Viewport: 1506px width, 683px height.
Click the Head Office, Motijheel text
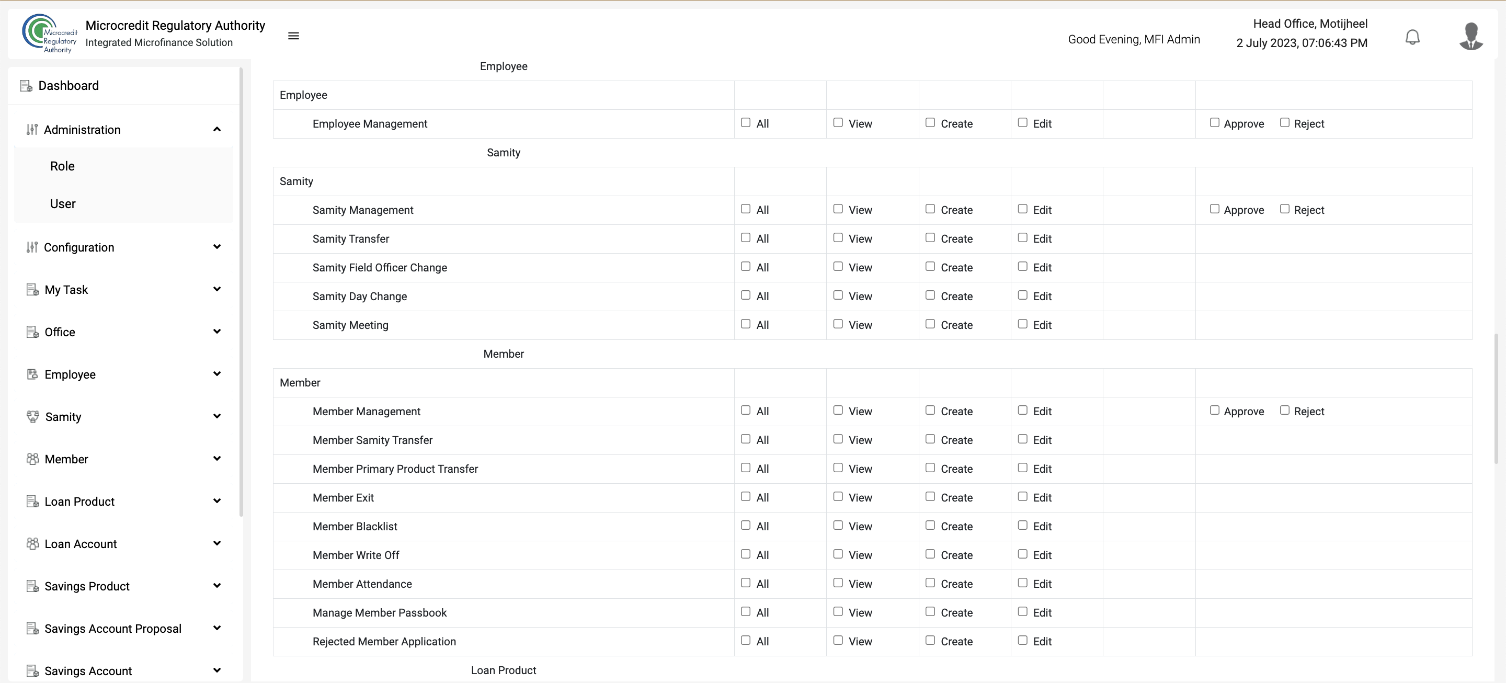pos(1310,24)
